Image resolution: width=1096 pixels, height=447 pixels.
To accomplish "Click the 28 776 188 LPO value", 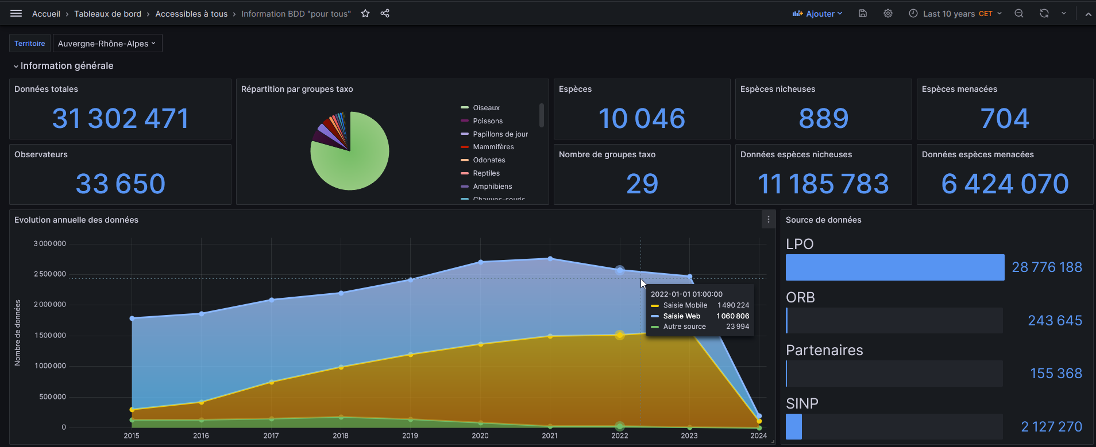I will (x=1047, y=267).
